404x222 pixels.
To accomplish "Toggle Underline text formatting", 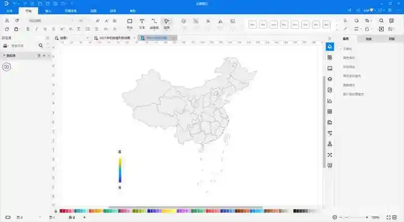I will 45,29.
